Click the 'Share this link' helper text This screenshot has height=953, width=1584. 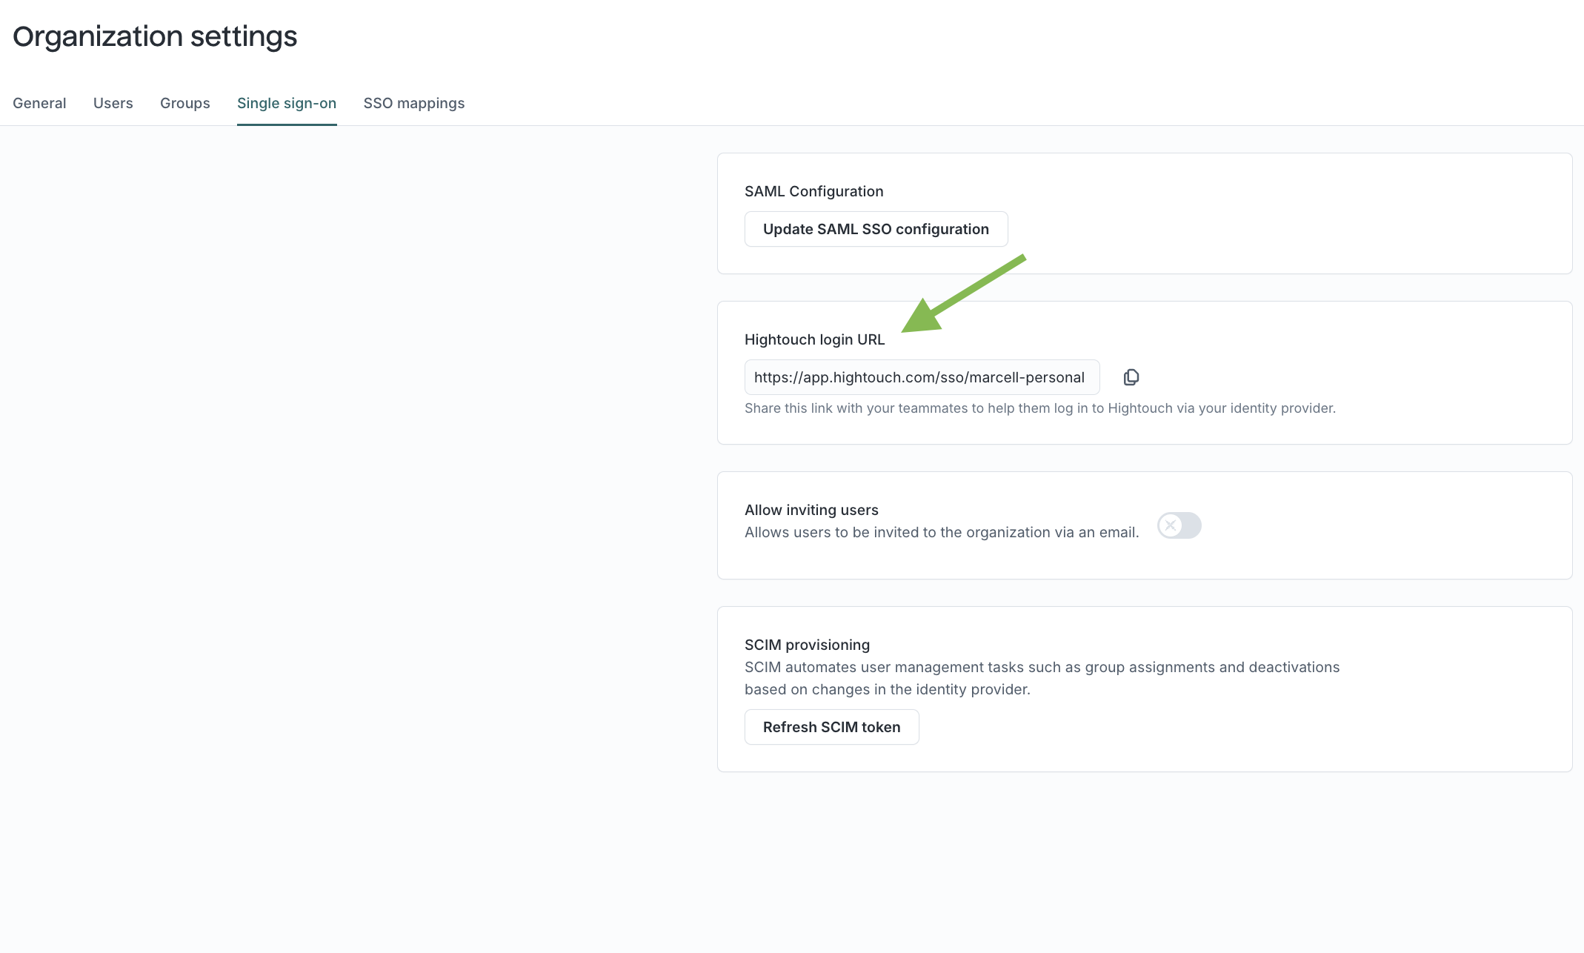pos(1039,408)
